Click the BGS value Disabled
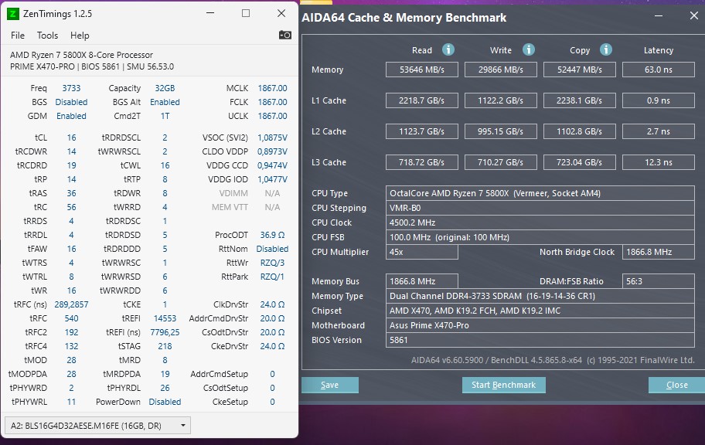705x445 pixels. tap(71, 102)
